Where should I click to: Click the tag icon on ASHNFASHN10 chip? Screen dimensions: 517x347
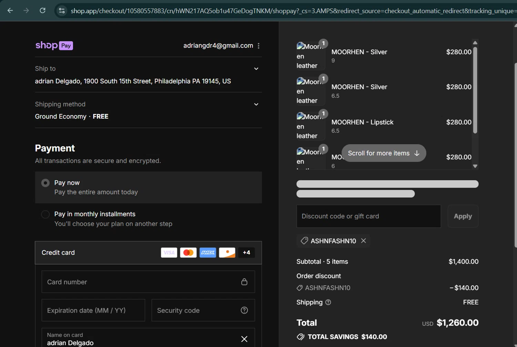point(304,241)
